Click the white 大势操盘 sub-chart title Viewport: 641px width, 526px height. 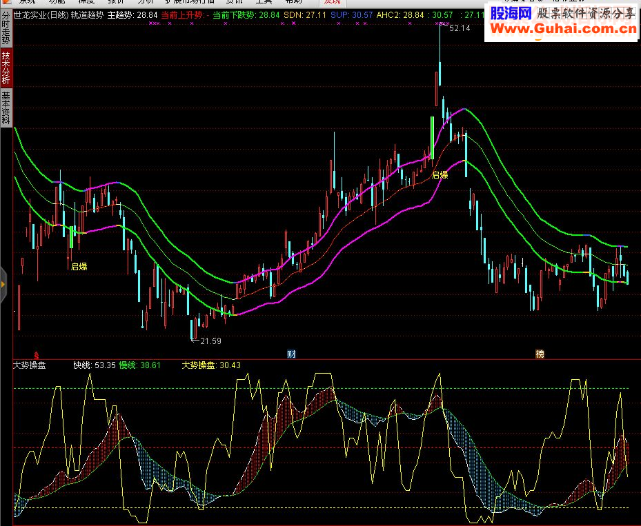pos(30,365)
